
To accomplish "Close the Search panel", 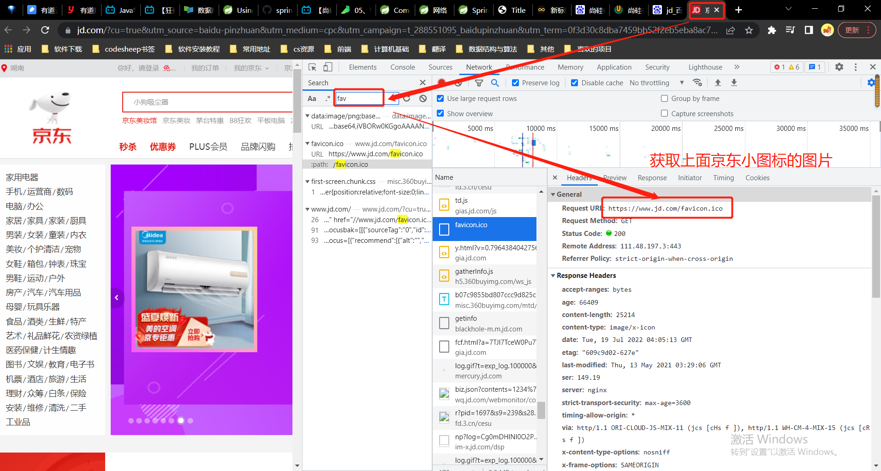I will (423, 82).
